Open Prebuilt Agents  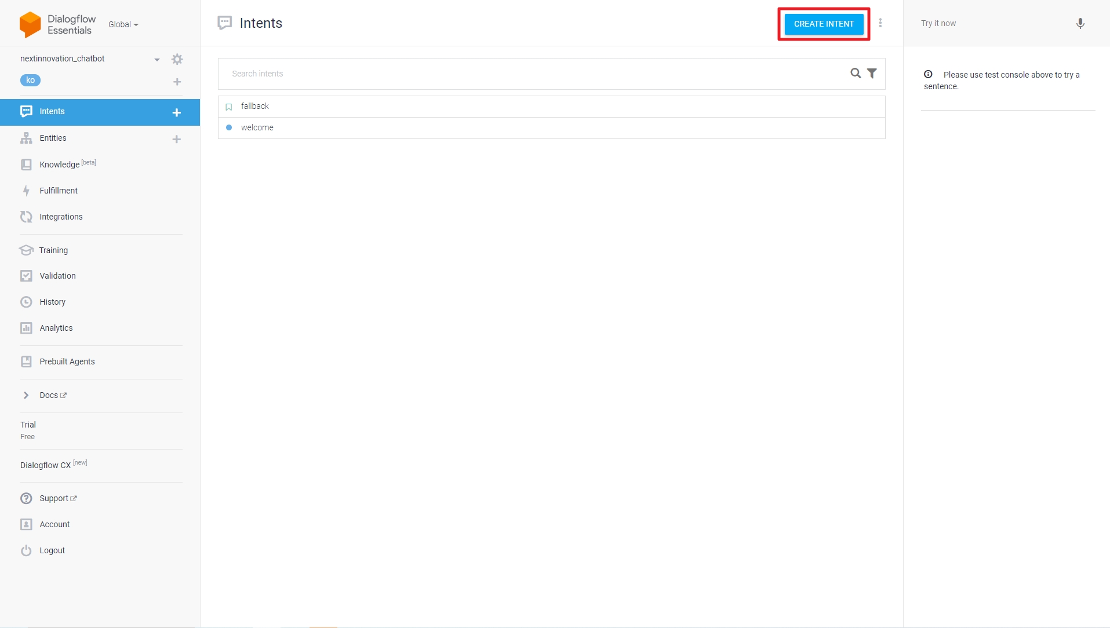(67, 362)
